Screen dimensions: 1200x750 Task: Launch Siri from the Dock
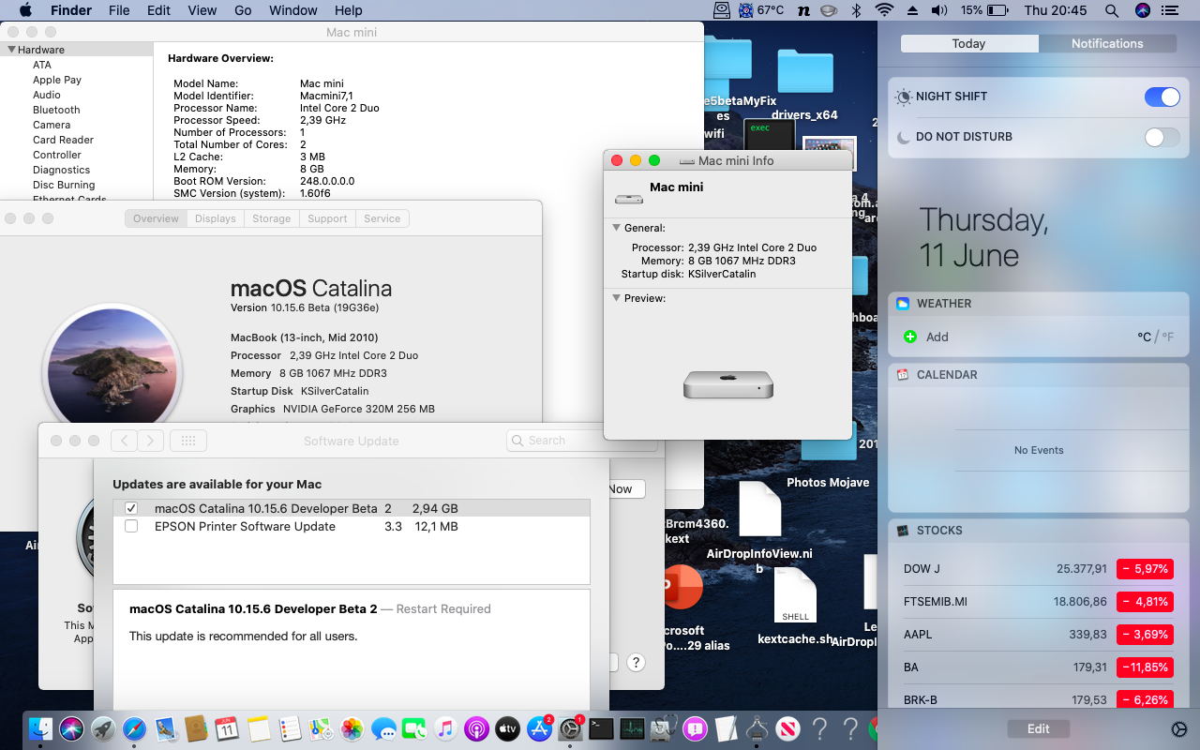pos(72,728)
